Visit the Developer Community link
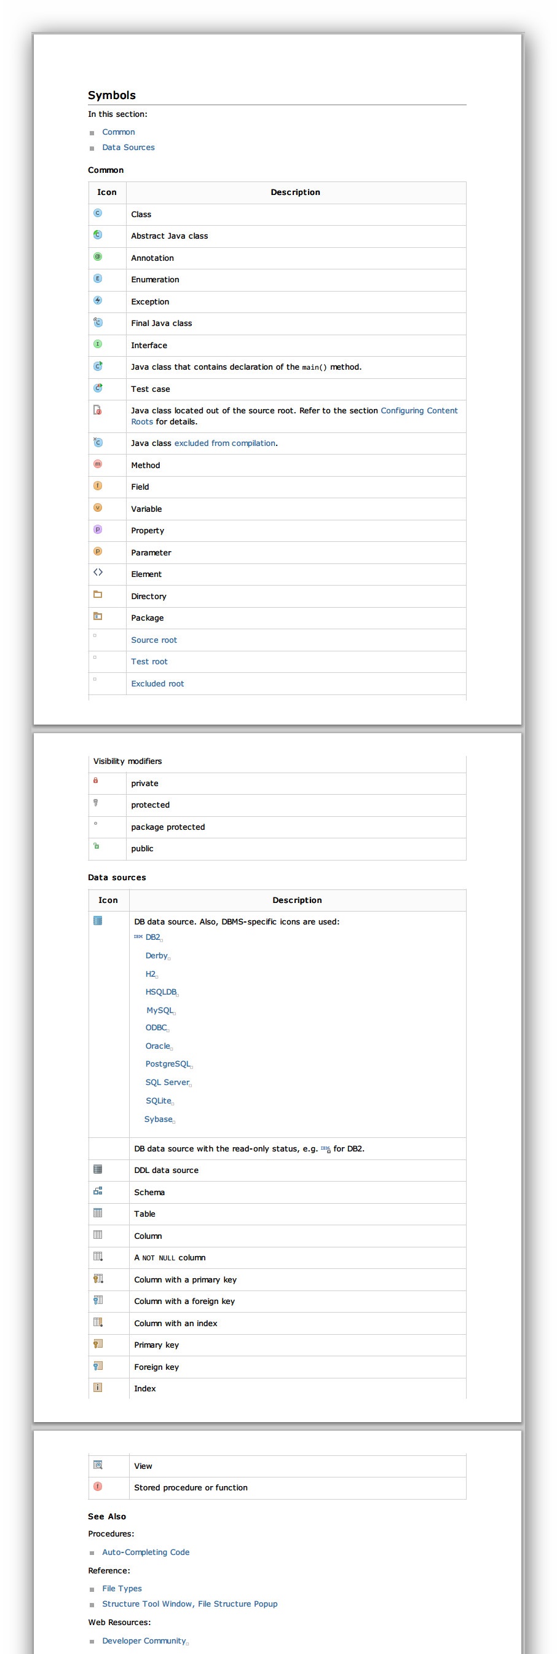Screen dimensions: 557x1654 (x=144, y=1641)
